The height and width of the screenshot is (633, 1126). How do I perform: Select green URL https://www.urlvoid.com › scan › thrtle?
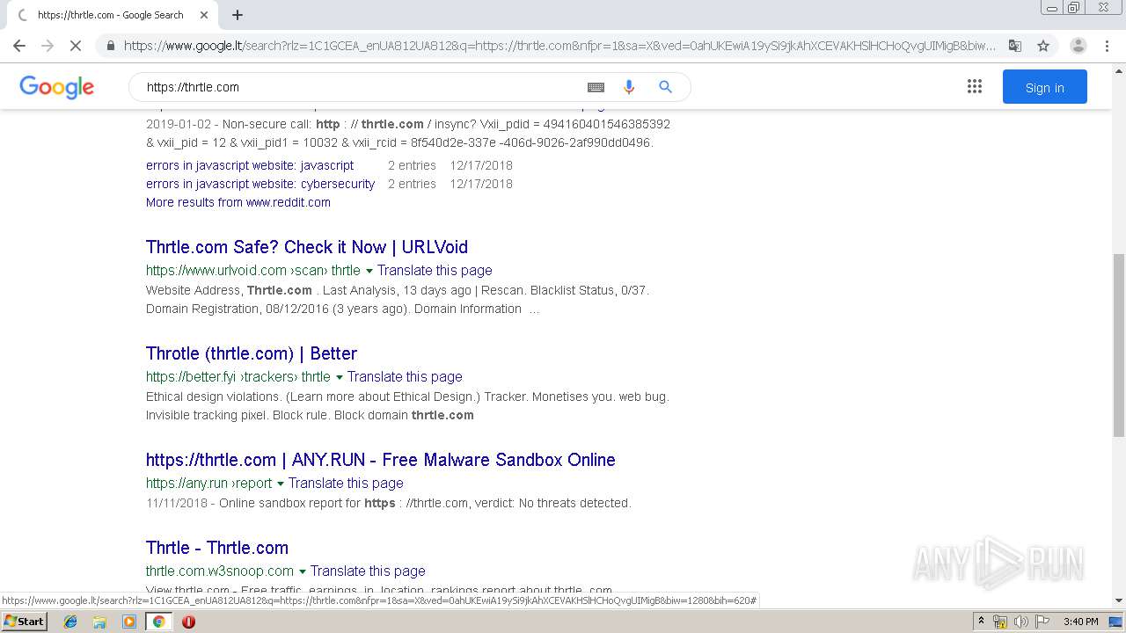[253, 271]
